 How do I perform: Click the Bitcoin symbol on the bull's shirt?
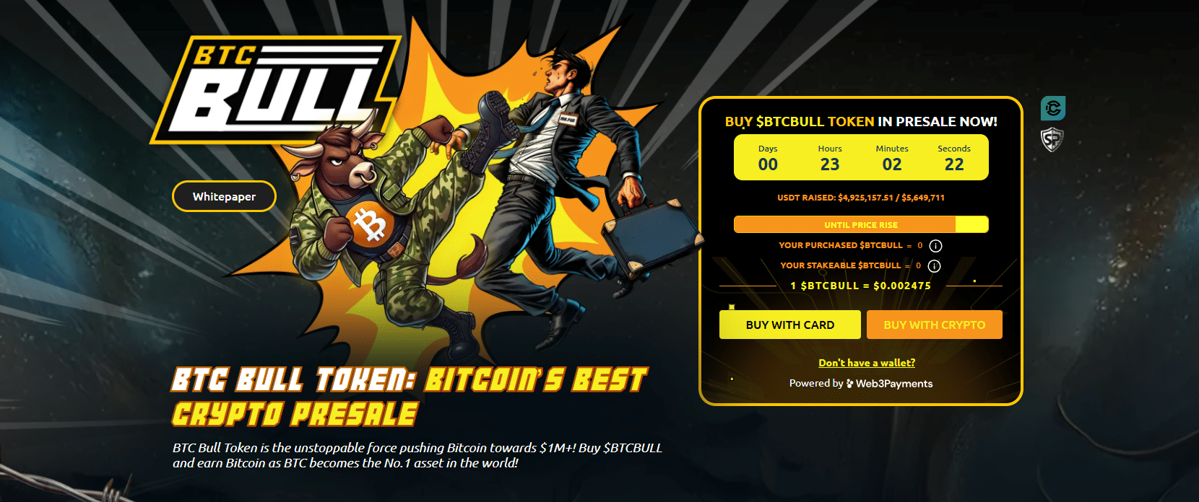click(x=371, y=225)
